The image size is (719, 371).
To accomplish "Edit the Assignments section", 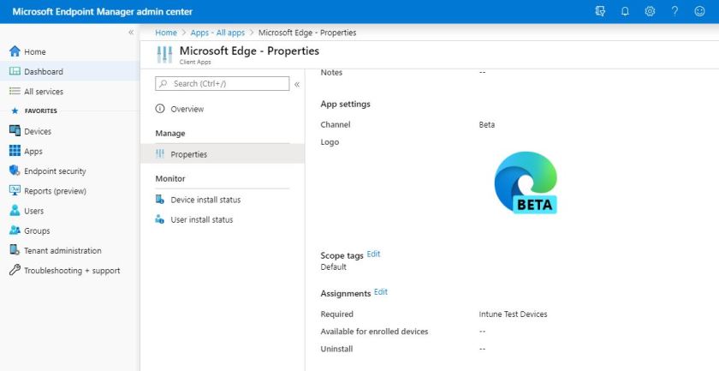I will pyautogui.click(x=381, y=292).
